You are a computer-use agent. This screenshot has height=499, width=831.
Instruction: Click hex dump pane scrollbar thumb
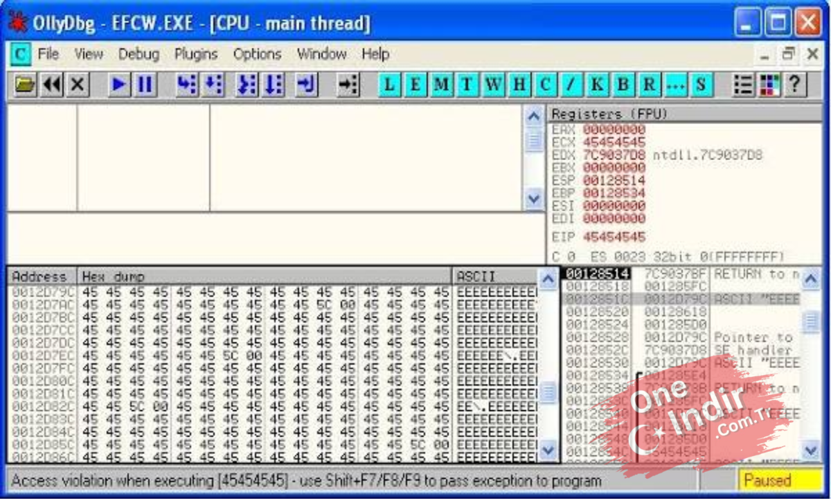click(548, 394)
